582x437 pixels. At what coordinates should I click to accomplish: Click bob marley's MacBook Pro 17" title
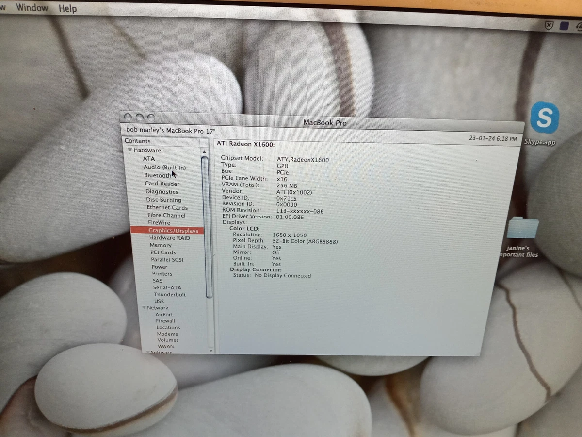(171, 130)
